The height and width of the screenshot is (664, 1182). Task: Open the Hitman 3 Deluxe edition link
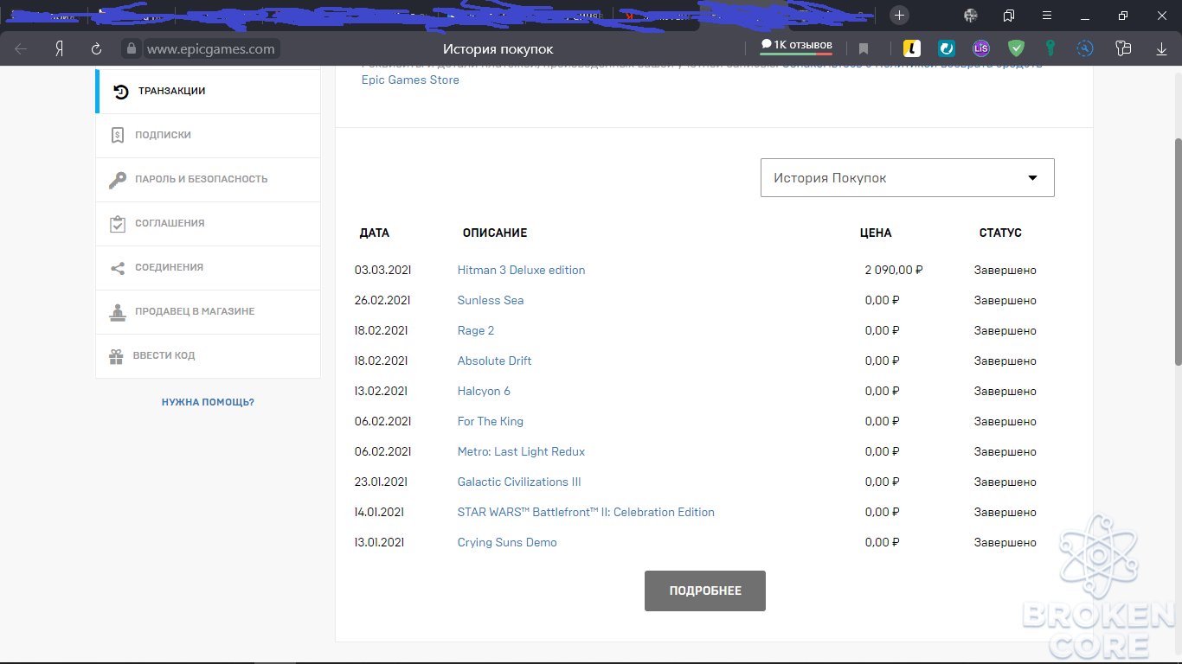click(x=521, y=270)
